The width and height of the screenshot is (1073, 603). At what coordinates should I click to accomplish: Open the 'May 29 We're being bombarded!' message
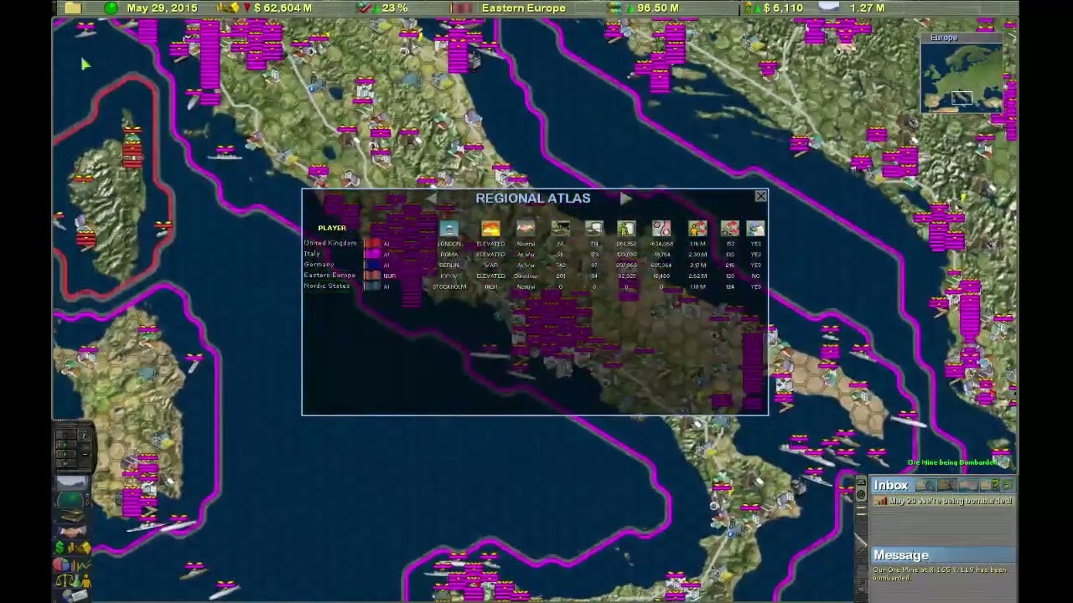[943, 501]
